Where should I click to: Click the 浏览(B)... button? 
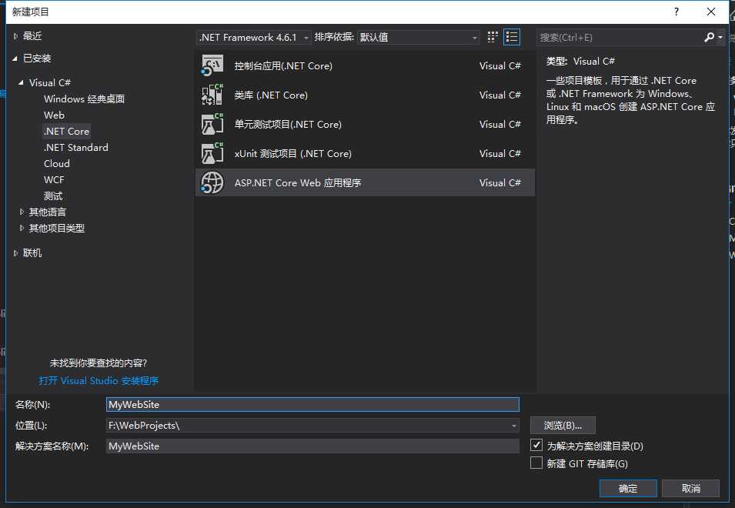[x=563, y=426]
